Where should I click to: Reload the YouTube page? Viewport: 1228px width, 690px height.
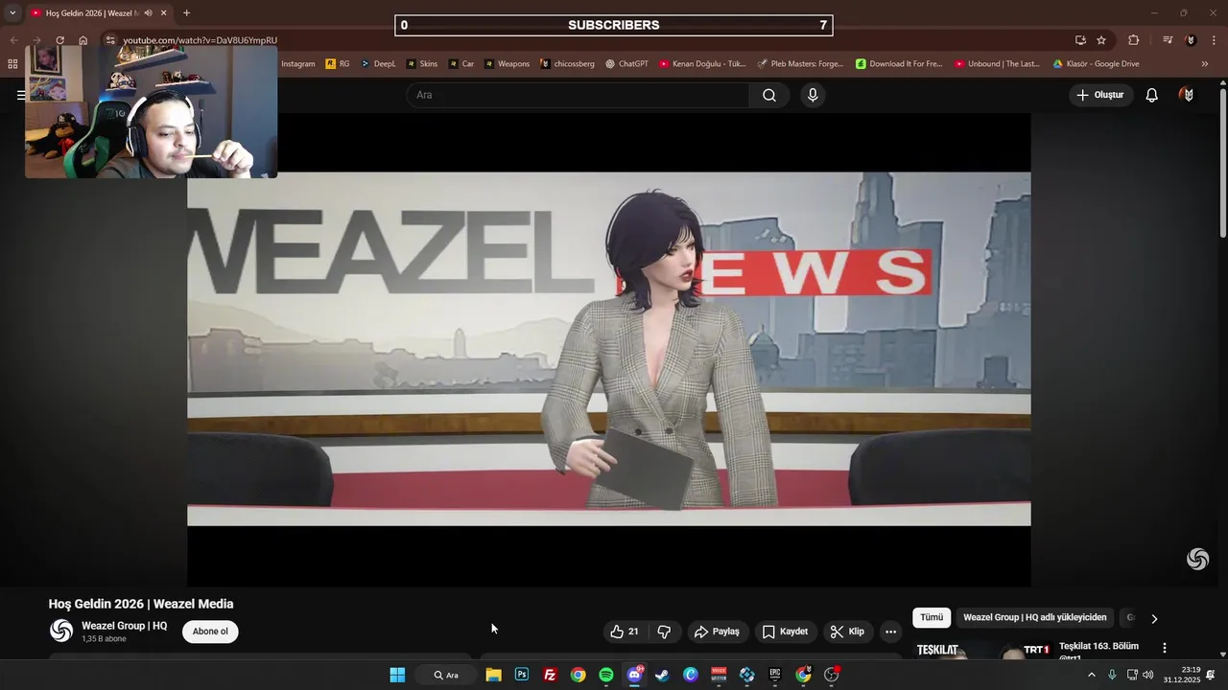(59, 40)
